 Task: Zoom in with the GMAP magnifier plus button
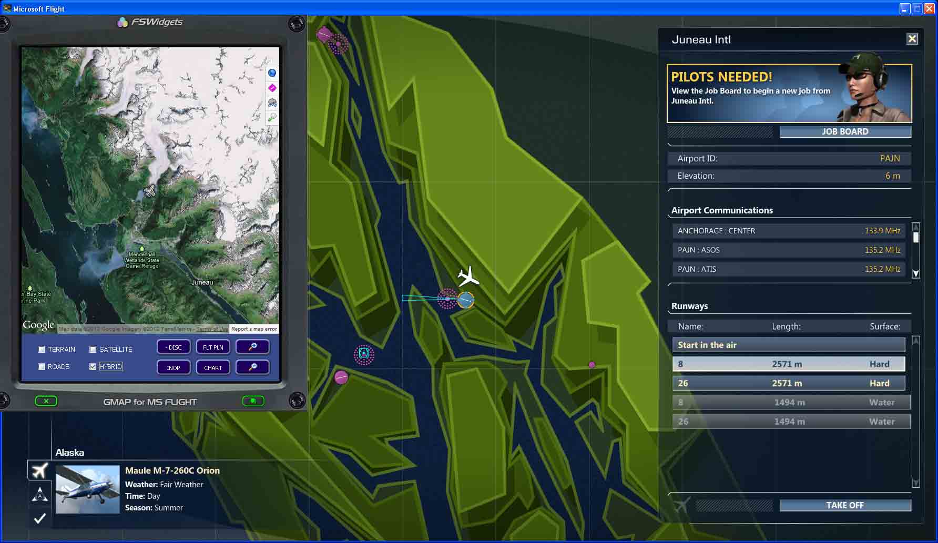tap(253, 347)
